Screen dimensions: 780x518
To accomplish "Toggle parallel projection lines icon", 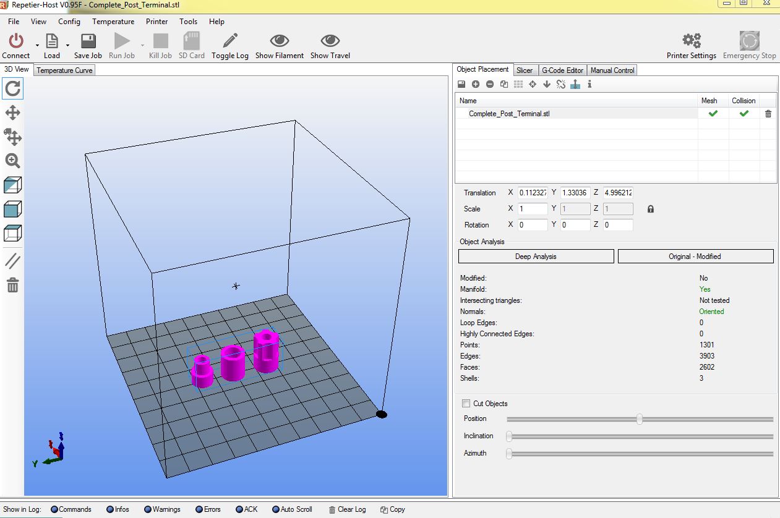I will (13, 261).
